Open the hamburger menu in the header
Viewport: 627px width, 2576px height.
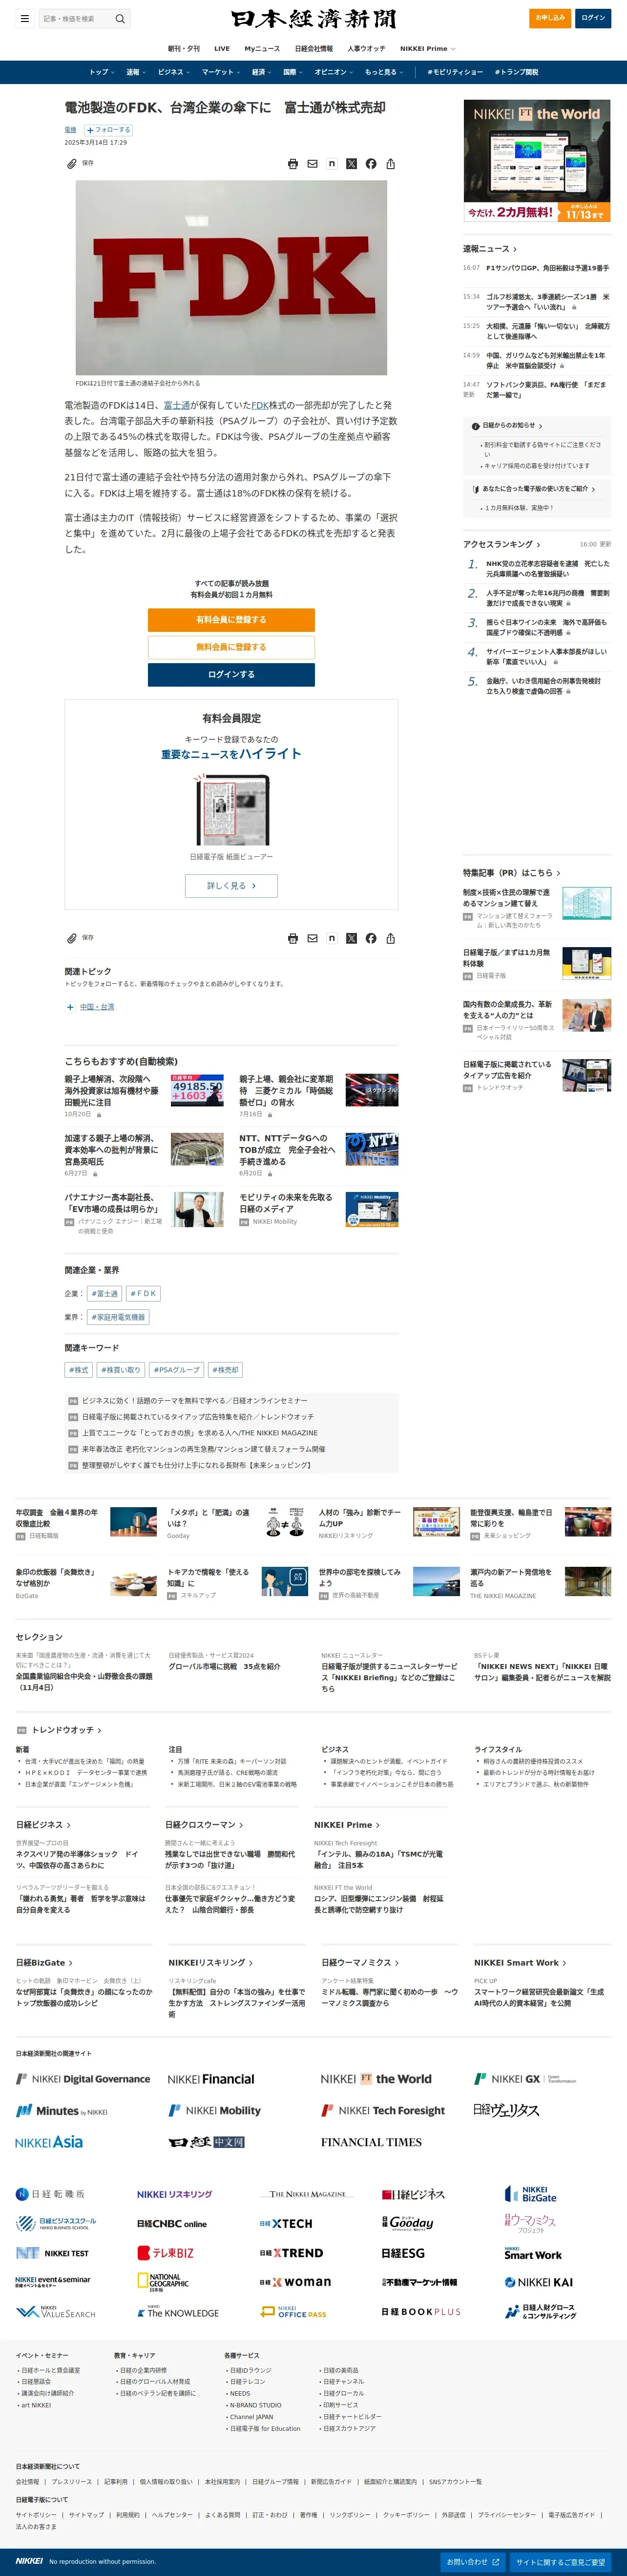pos(25,18)
